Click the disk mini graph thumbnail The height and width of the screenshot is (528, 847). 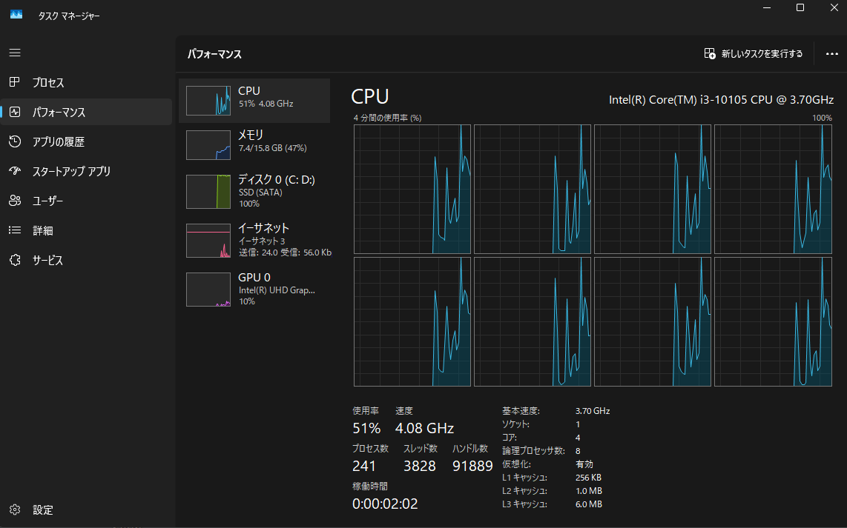(x=208, y=192)
